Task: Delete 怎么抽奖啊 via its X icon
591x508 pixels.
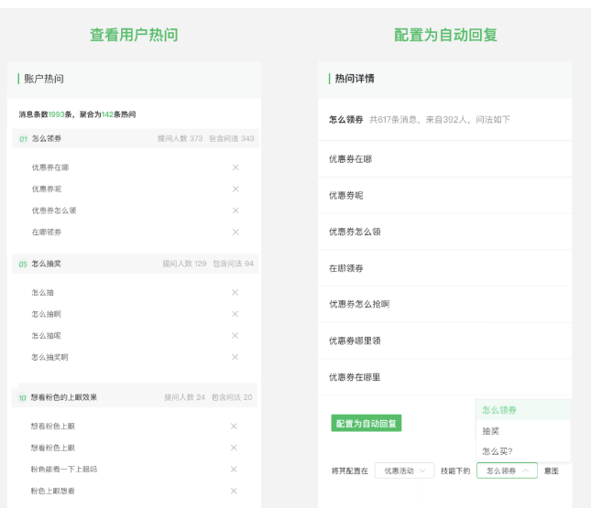Action: [x=235, y=357]
